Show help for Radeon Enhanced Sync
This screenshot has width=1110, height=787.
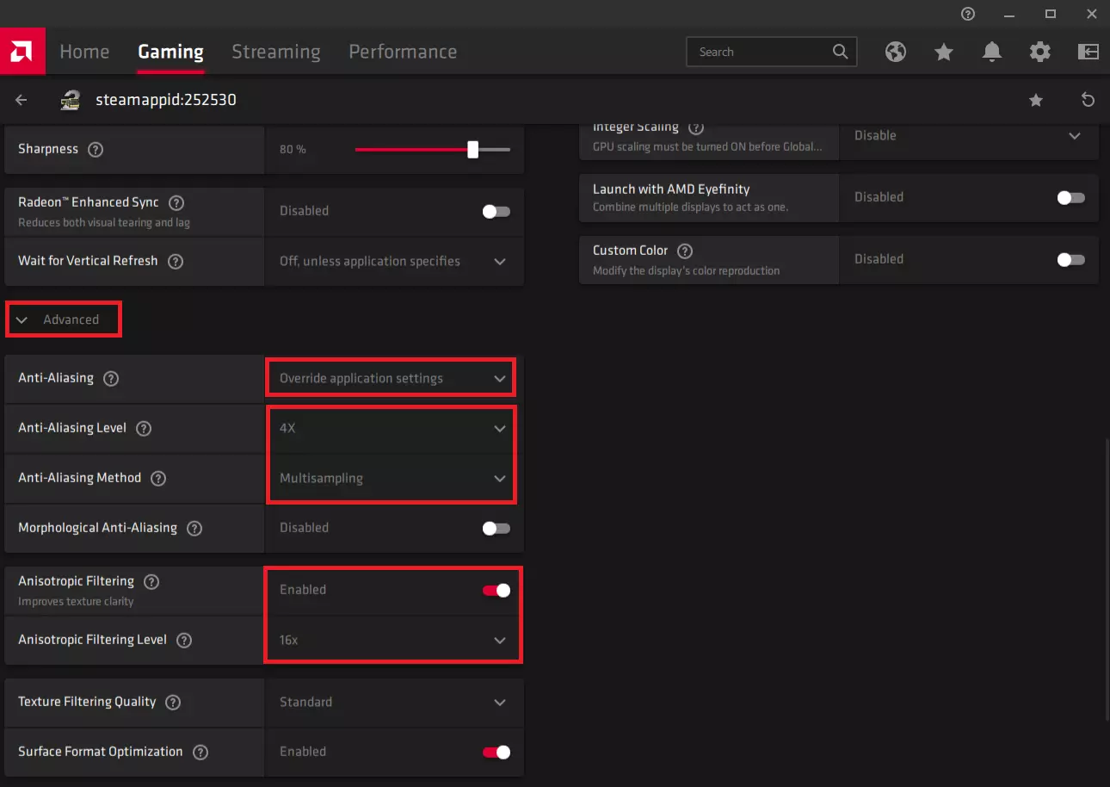(176, 203)
